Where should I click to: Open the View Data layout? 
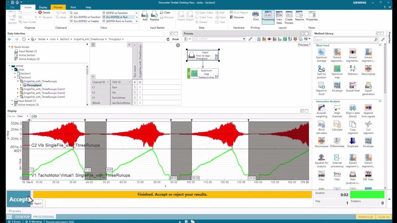279,18
